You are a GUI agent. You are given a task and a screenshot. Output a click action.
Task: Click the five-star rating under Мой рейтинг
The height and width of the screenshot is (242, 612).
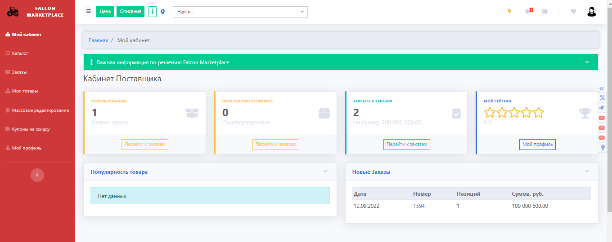tap(514, 113)
